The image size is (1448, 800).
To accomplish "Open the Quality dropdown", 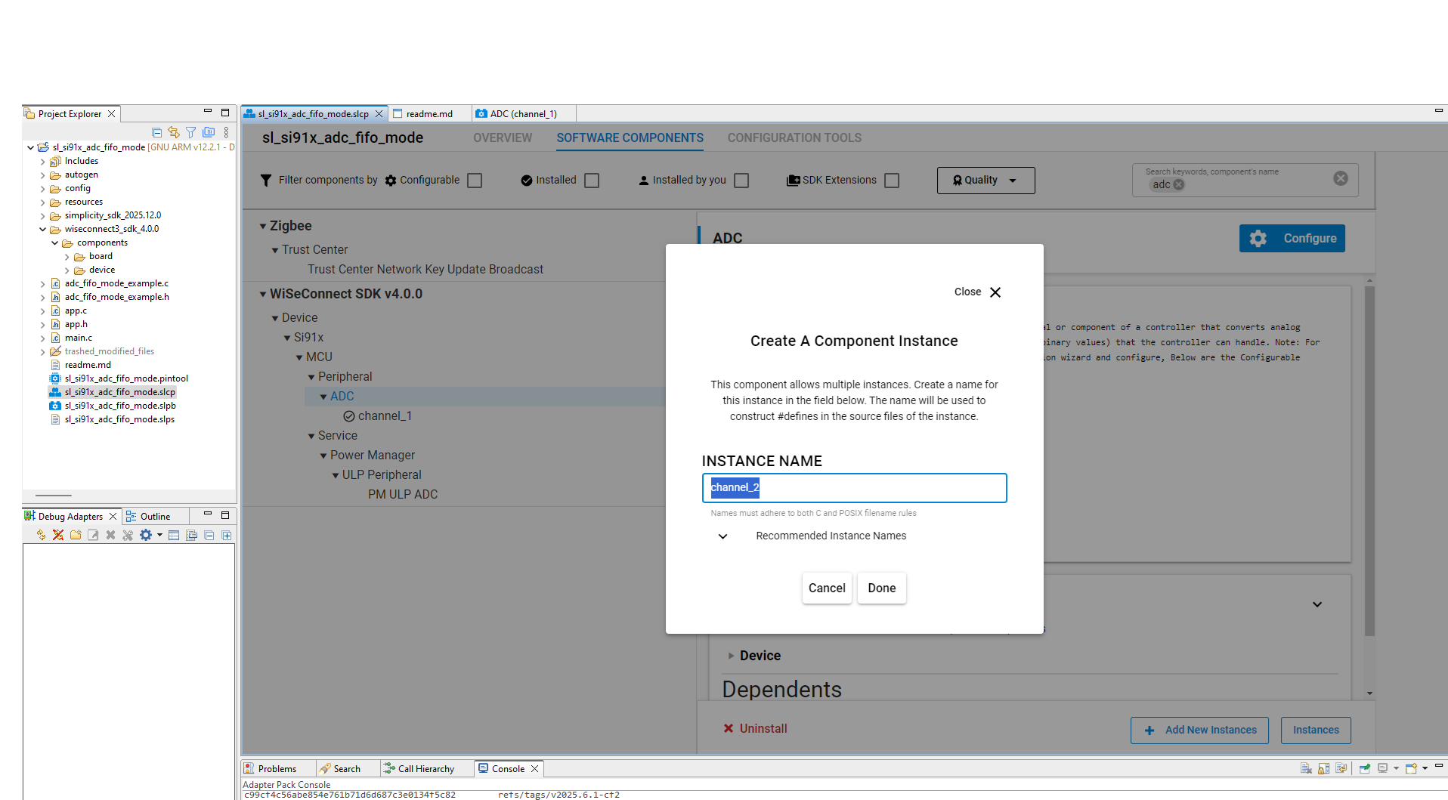I will 985,181.
